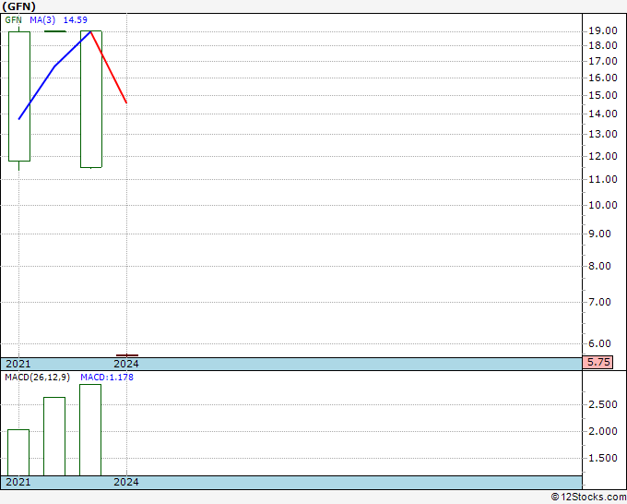The height and width of the screenshot is (504, 627).
Task: Click the 14.00 price axis label
Action: pyautogui.click(x=603, y=114)
